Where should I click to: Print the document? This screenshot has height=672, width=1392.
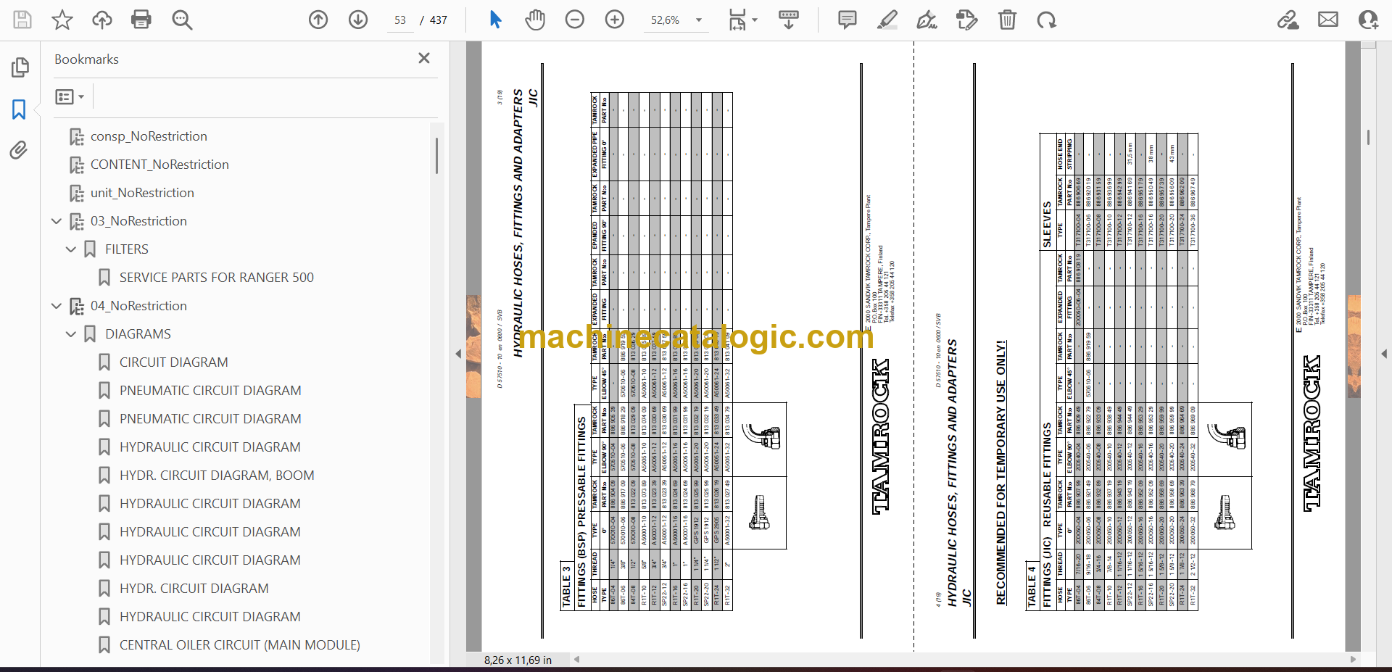[x=141, y=20]
